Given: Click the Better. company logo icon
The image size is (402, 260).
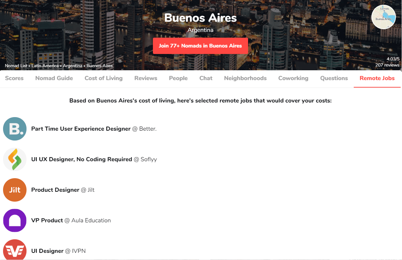Looking at the screenshot, I should 15,129.
